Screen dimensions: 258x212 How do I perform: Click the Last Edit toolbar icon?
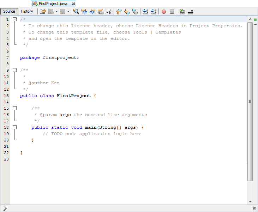[x=43, y=12]
